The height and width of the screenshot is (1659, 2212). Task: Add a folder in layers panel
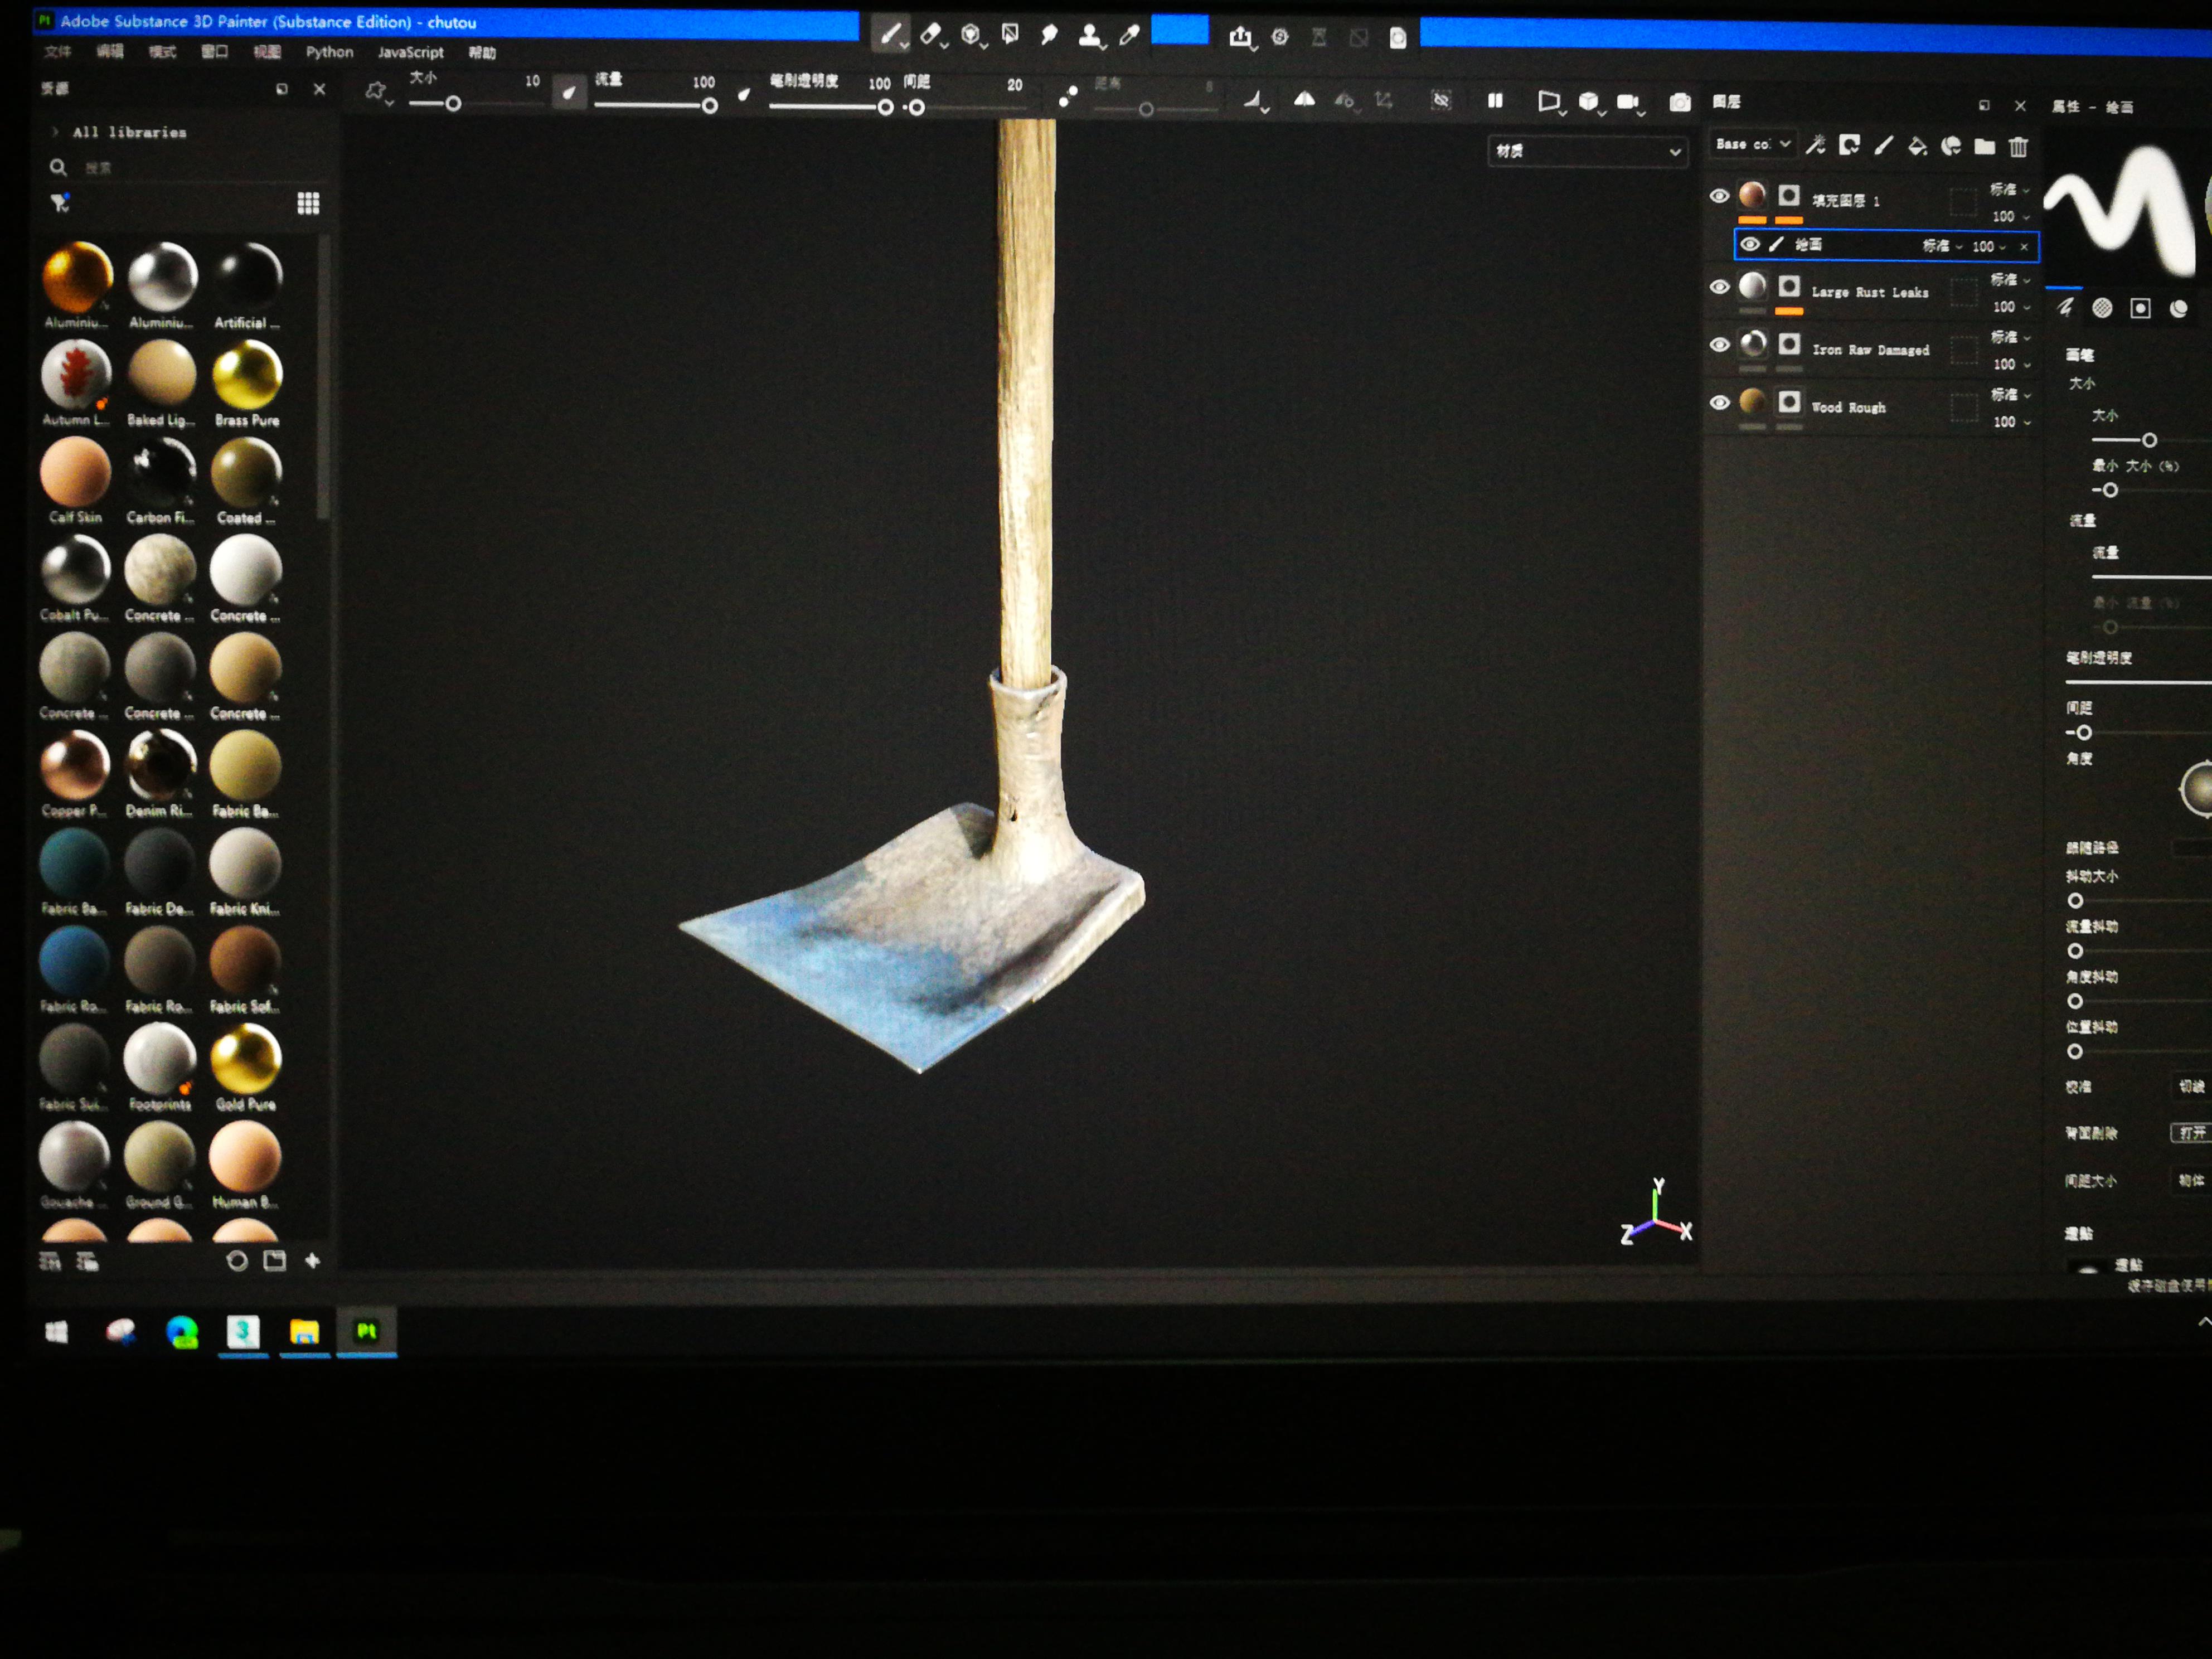(1984, 147)
